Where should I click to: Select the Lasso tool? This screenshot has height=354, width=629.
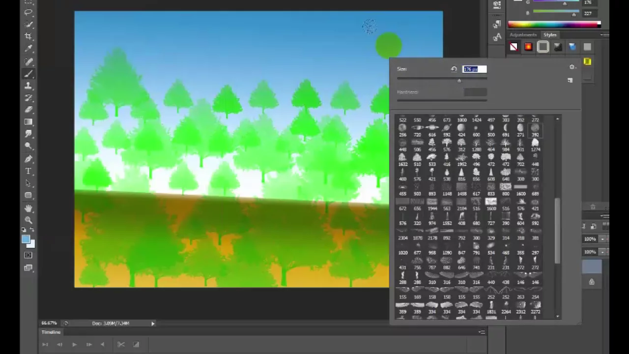(x=29, y=12)
